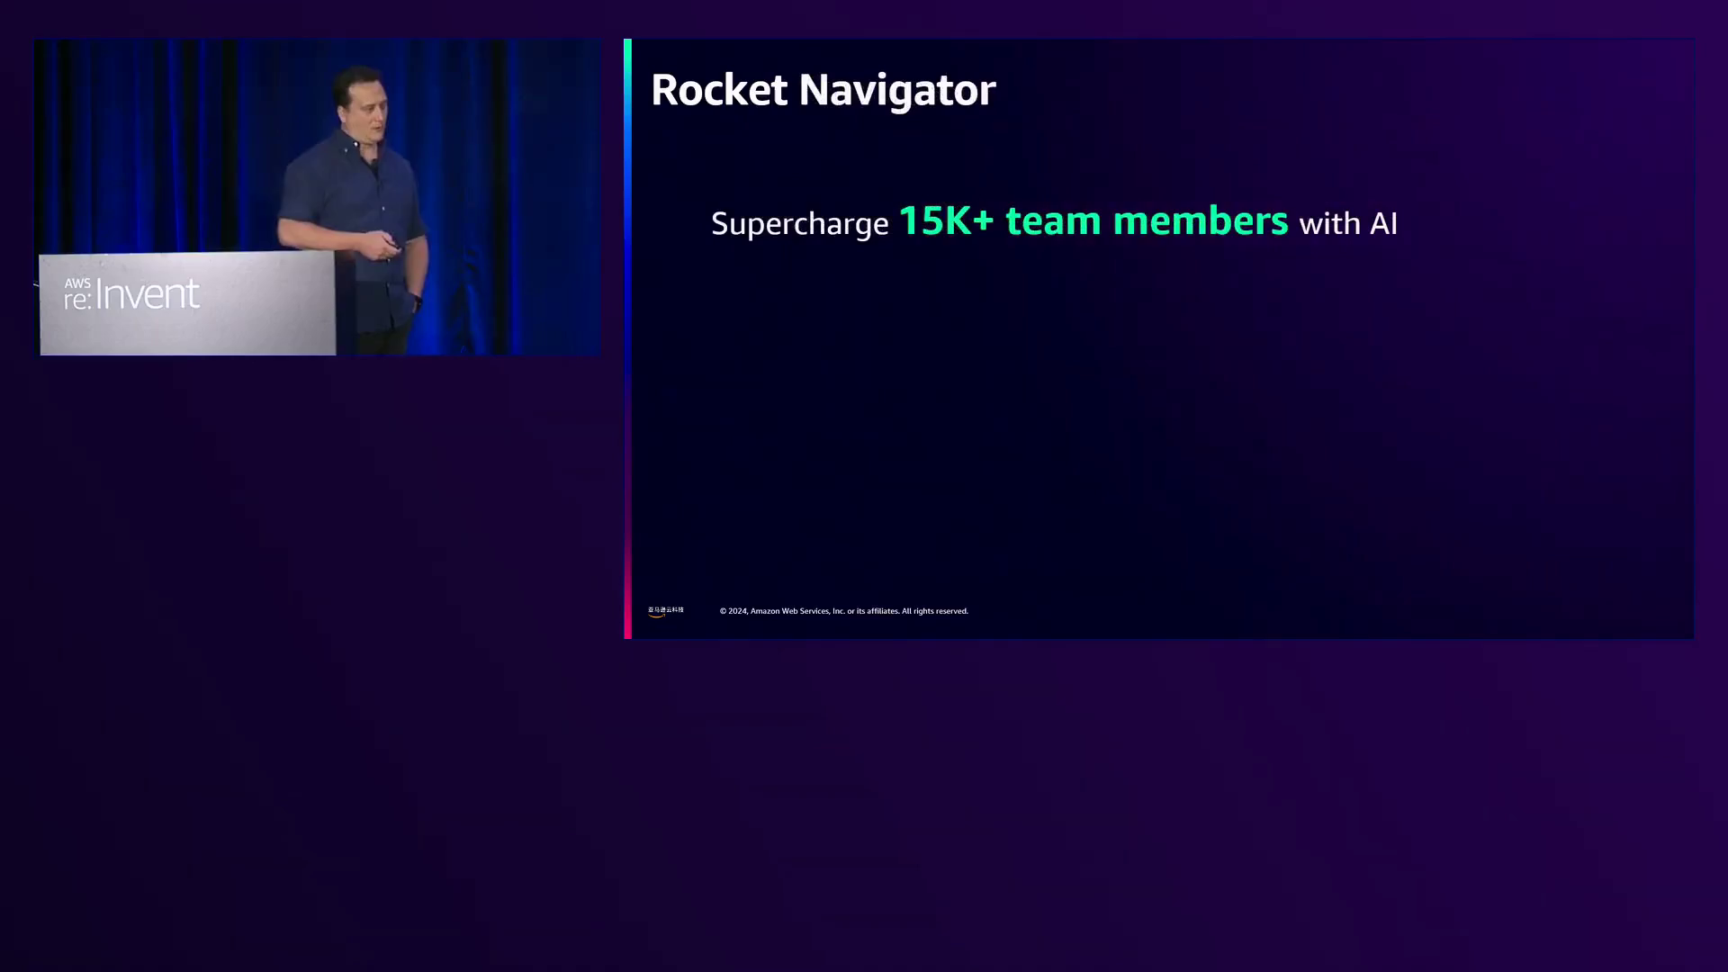Click the green '15K+ team members' text
The width and height of the screenshot is (1728, 972).
click(x=1093, y=221)
